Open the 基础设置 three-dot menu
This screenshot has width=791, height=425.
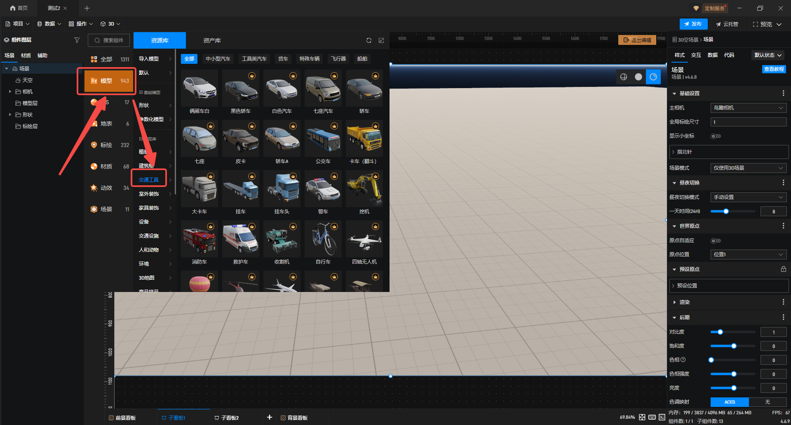point(783,93)
